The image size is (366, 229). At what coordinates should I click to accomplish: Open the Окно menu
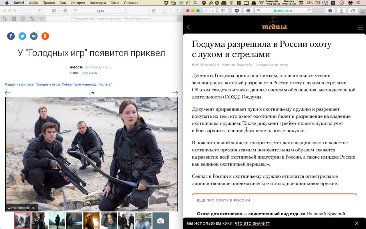click(115, 3)
